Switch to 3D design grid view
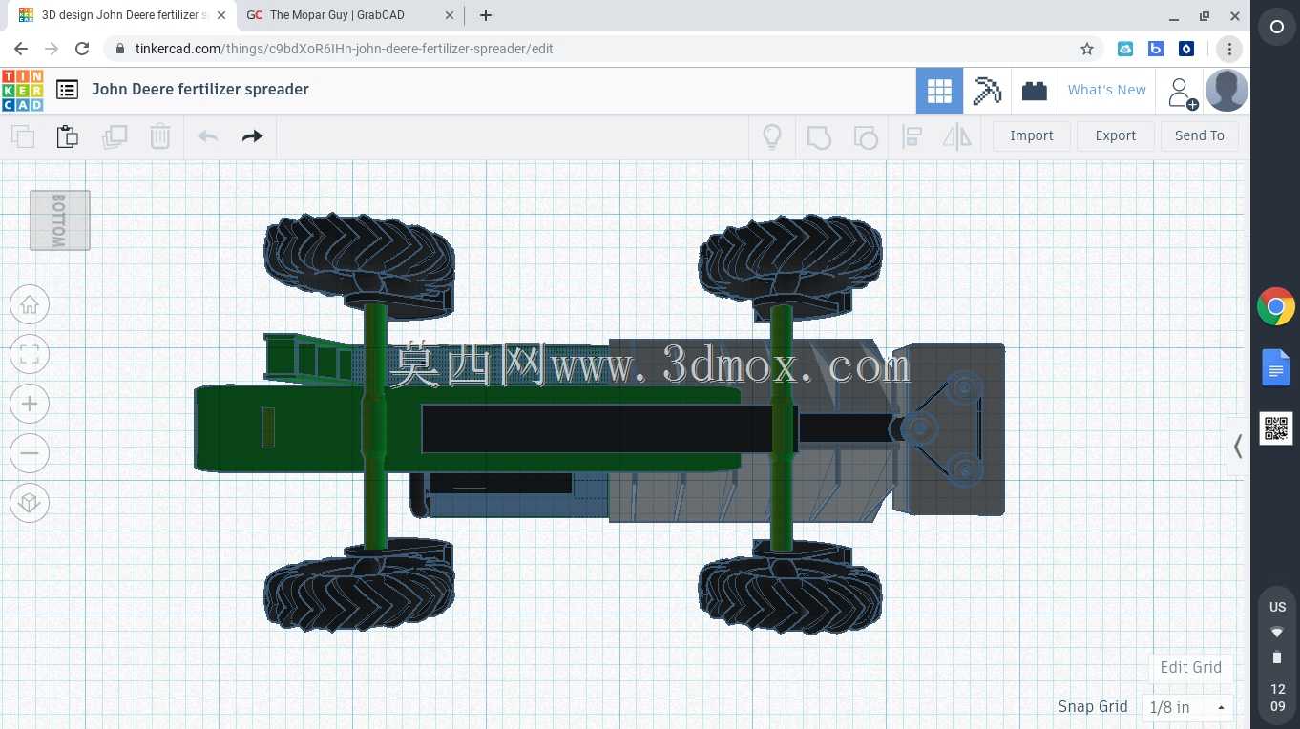This screenshot has height=729, width=1300. coord(939,91)
